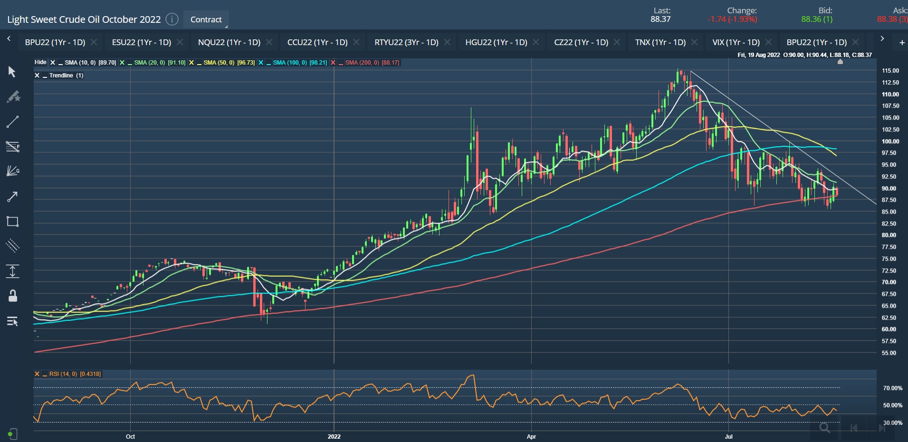908x442 pixels.
Task: Open the Contract dropdown
Action: pos(206,19)
